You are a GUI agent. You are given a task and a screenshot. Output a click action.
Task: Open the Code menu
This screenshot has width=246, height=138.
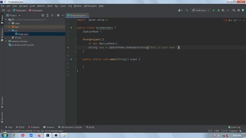(32, 6)
